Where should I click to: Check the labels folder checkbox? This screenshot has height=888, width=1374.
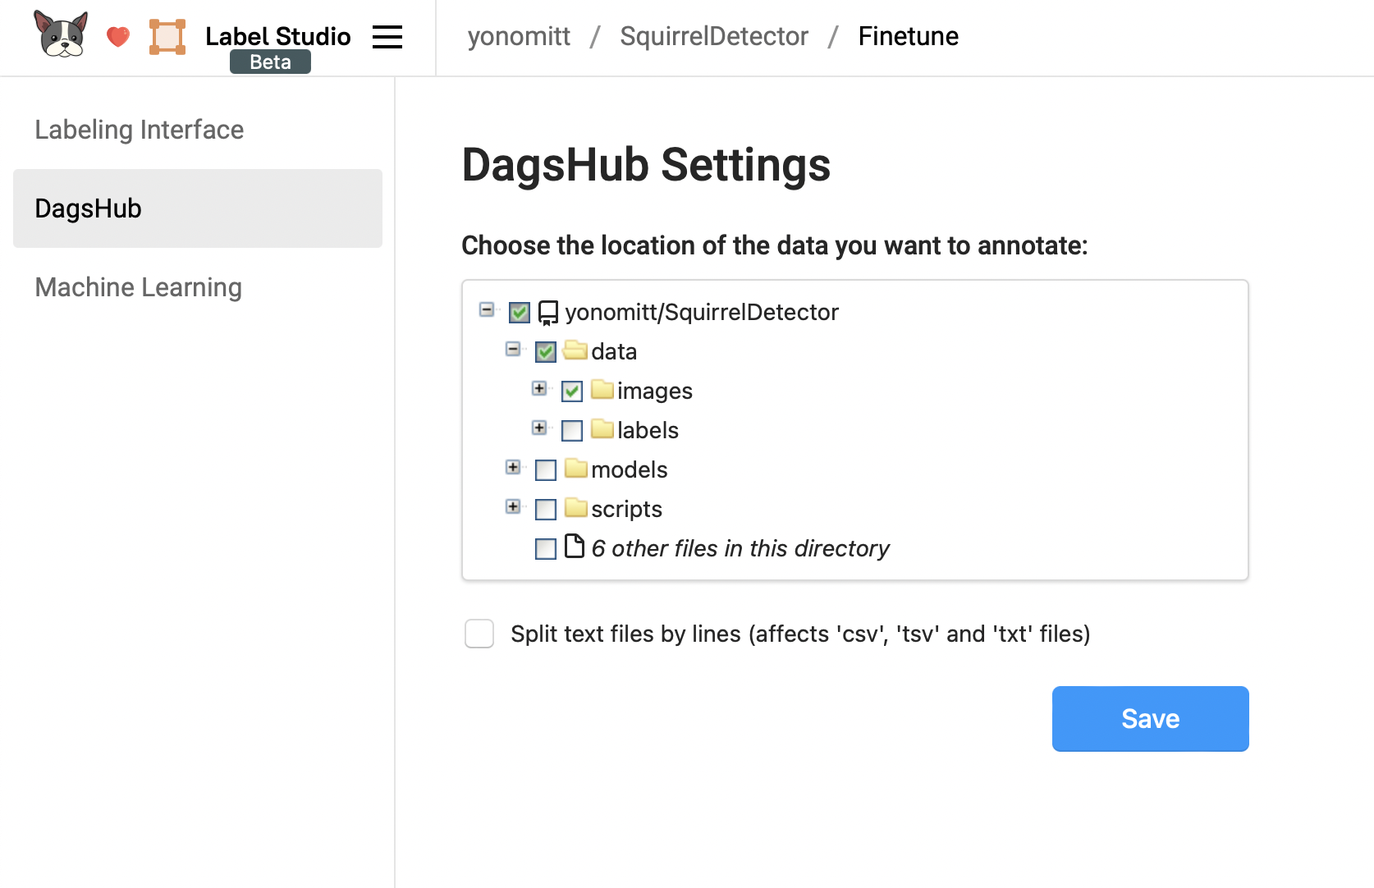coord(571,430)
